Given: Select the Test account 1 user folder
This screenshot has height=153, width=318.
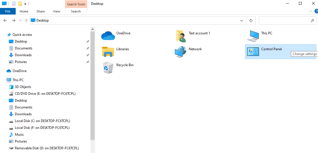Looking at the screenshot, I should tap(181, 36).
